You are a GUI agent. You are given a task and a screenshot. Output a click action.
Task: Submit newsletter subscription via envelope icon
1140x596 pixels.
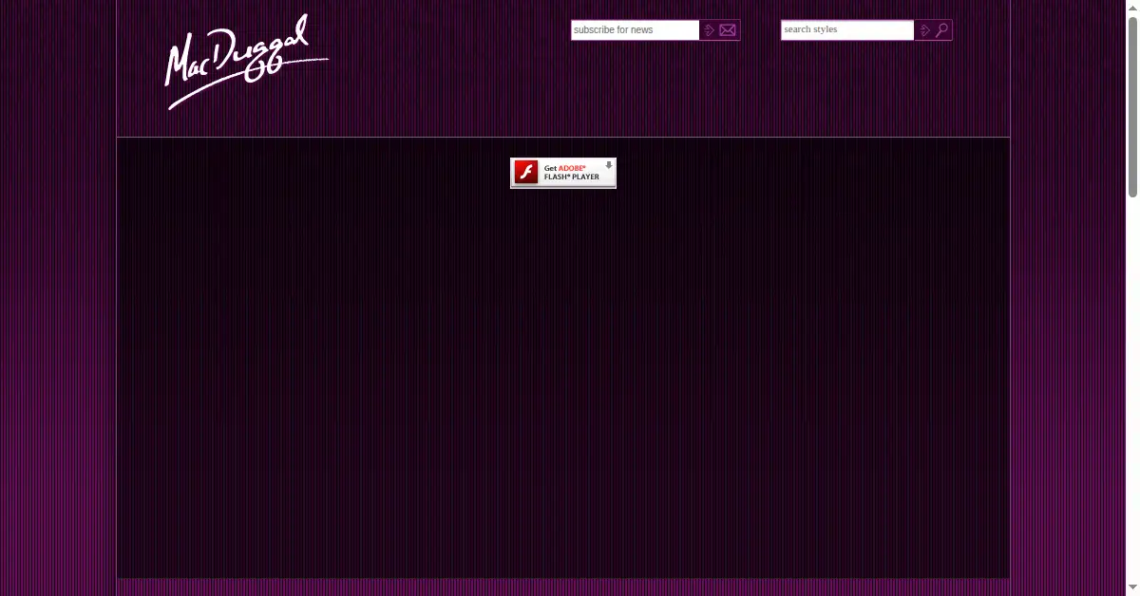point(720,30)
